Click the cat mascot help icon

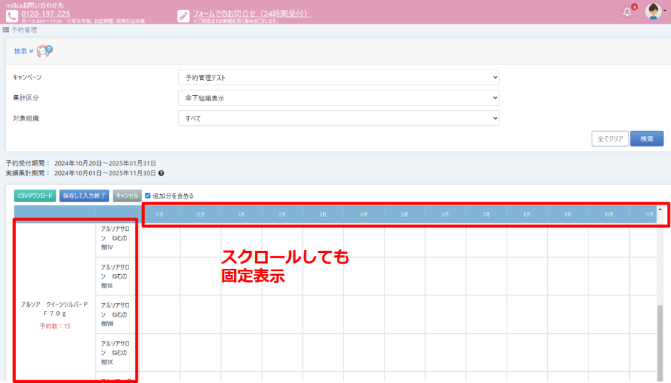(x=45, y=50)
